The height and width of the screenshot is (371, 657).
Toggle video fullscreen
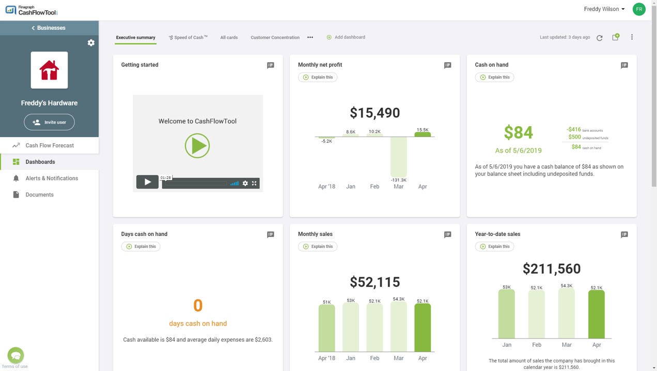[x=254, y=183]
